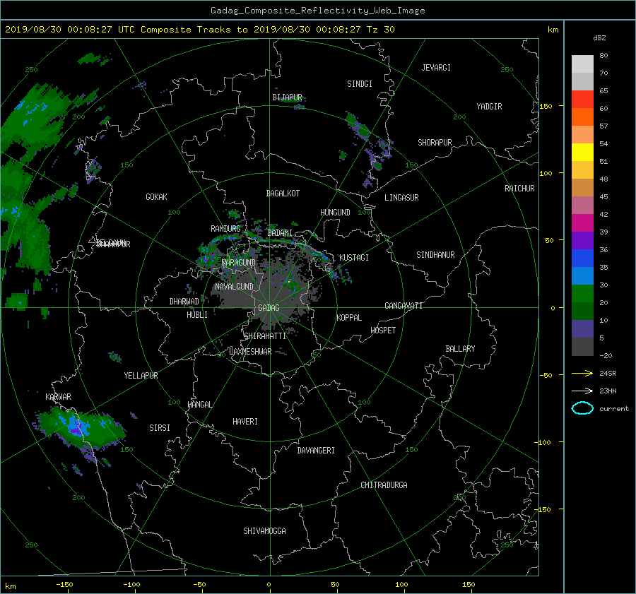Select the light gray 70-80 dBZ swatch at top
The image size is (636, 594).
click(x=582, y=64)
